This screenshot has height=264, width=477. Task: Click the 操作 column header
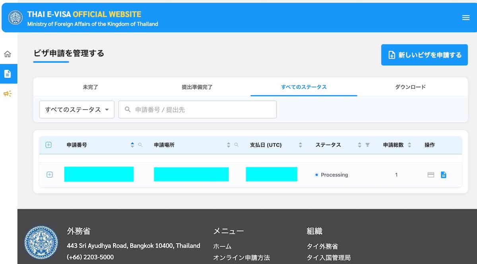click(430, 145)
